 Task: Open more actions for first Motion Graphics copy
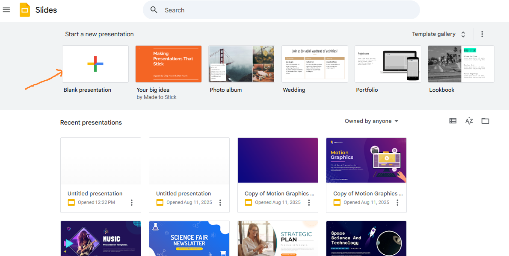(309, 203)
